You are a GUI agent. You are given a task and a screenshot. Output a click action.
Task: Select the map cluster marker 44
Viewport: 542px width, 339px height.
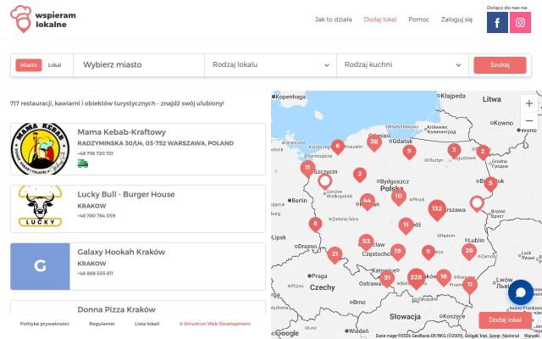point(367,202)
